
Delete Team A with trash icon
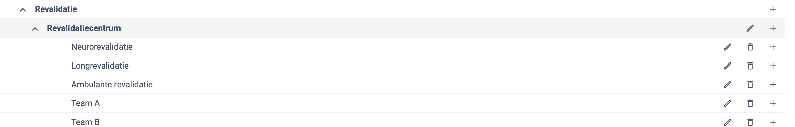(x=750, y=103)
